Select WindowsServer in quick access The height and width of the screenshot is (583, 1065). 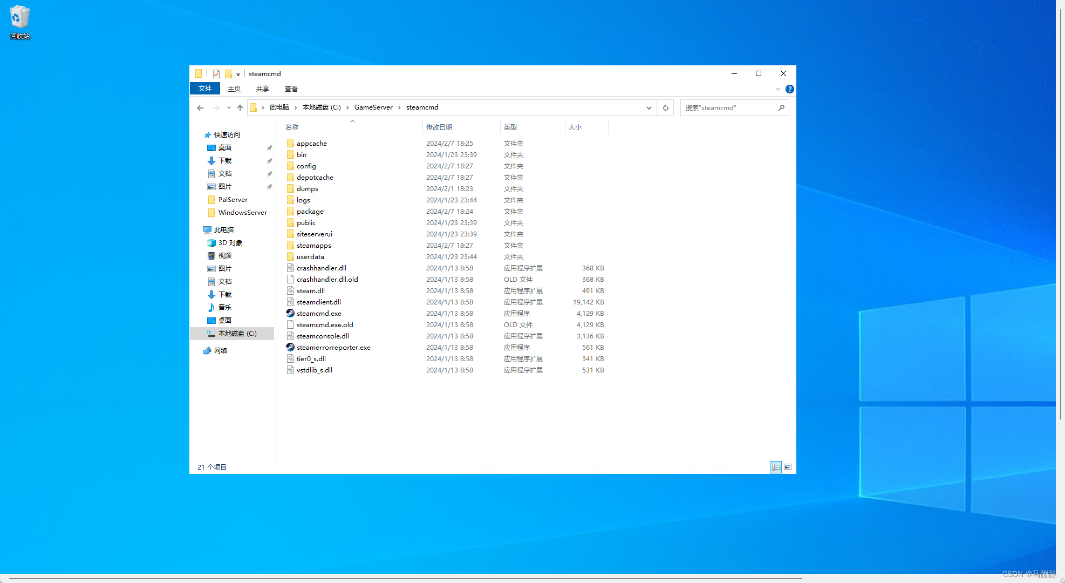[243, 213]
